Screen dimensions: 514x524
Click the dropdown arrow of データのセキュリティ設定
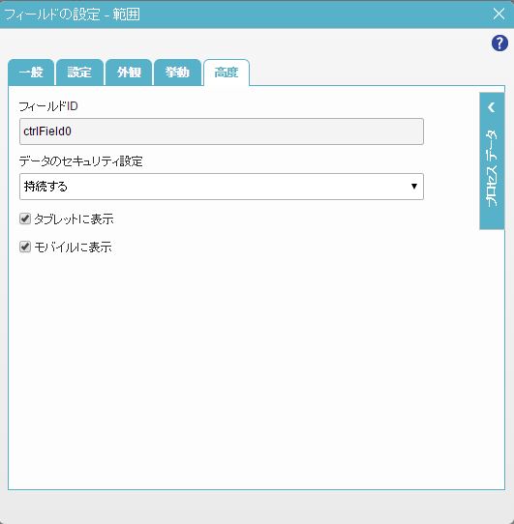(x=414, y=187)
